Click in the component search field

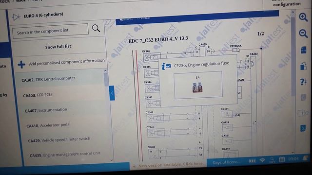click(x=50, y=31)
